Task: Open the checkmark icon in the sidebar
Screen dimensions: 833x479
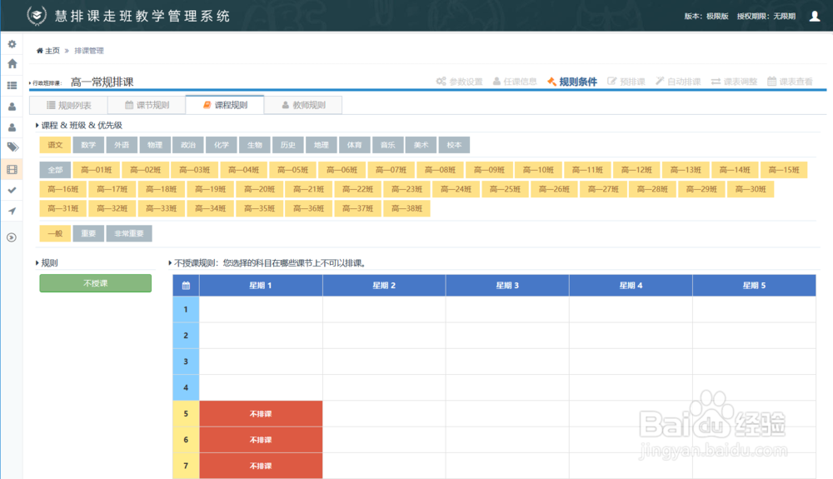Action: click(x=12, y=190)
